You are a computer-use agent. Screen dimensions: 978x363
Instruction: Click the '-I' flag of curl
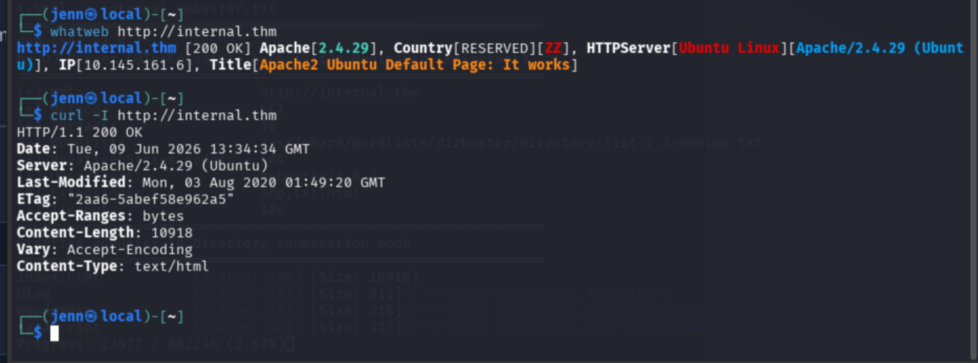[101, 115]
